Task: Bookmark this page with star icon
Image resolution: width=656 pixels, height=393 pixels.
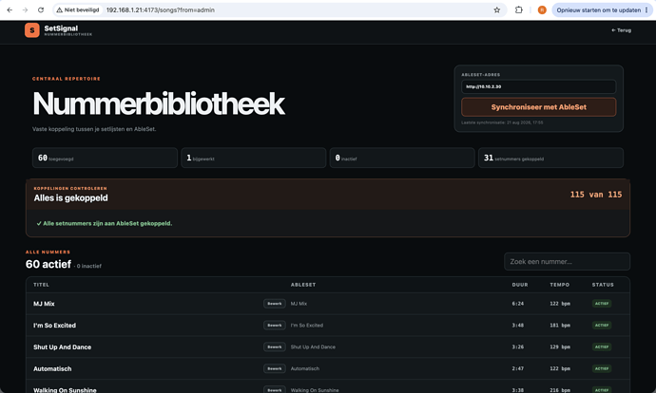Action: pyautogui.click(x=496, y=10)
